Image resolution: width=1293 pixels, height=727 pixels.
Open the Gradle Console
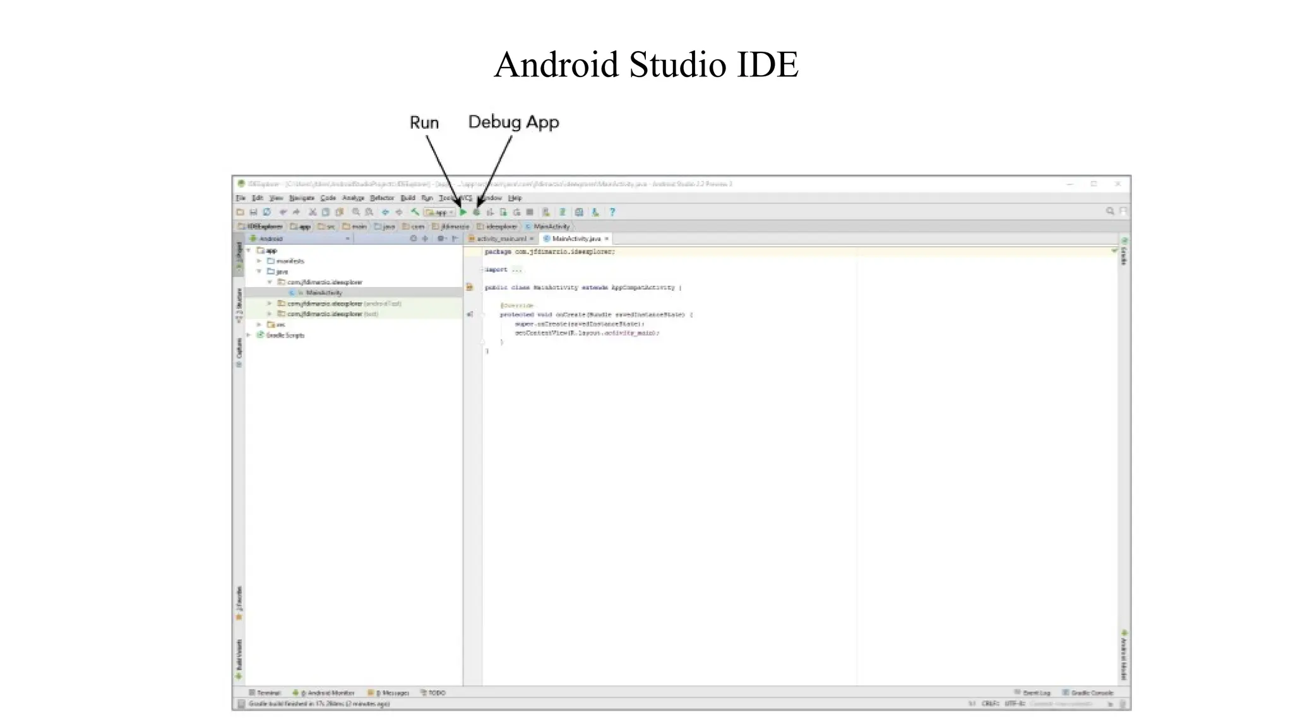[x=1088, y=693]
